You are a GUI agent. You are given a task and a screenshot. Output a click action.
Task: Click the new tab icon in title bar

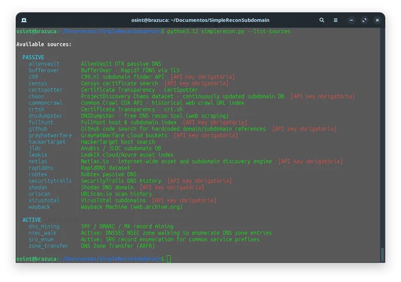click(x=24, y=20)
